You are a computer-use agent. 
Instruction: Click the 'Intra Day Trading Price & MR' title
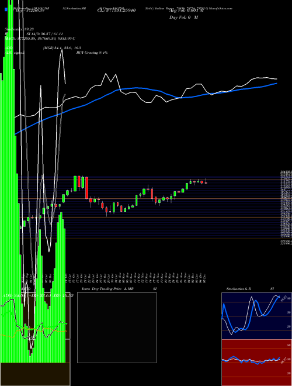click(107, 289)
